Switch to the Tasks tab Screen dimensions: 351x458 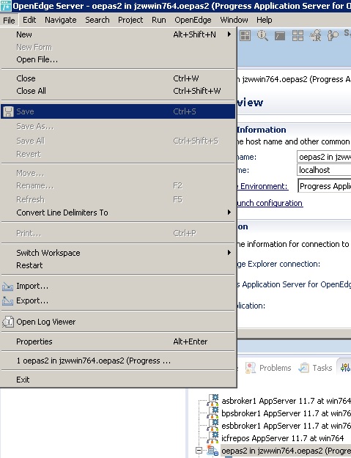(315, 368)
